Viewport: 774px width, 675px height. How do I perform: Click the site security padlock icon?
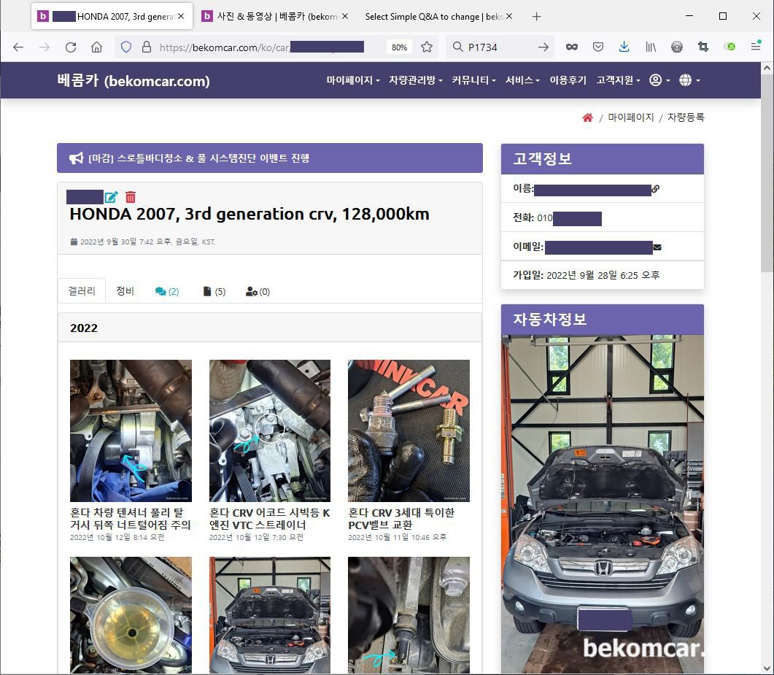click(146, 47)
